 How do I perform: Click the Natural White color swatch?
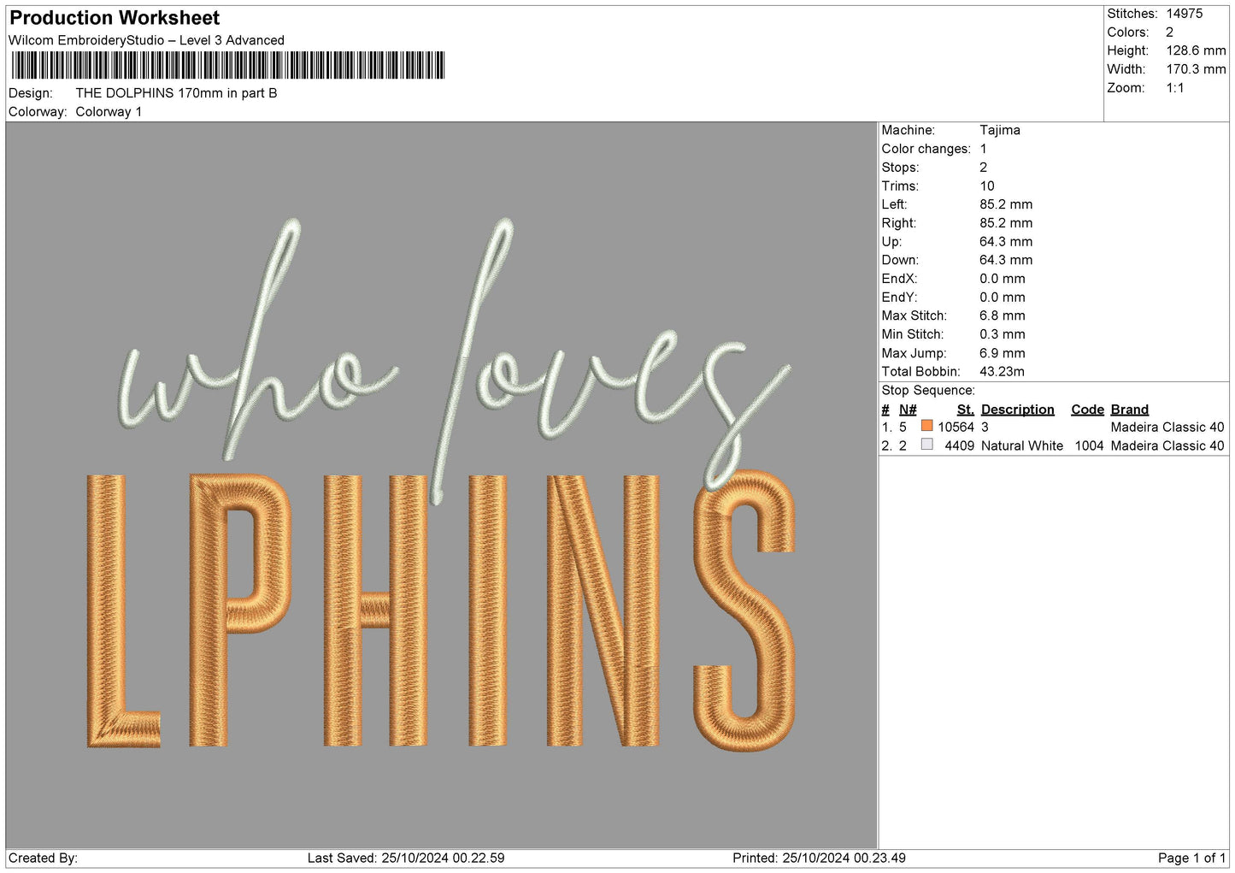click(926, 445)
